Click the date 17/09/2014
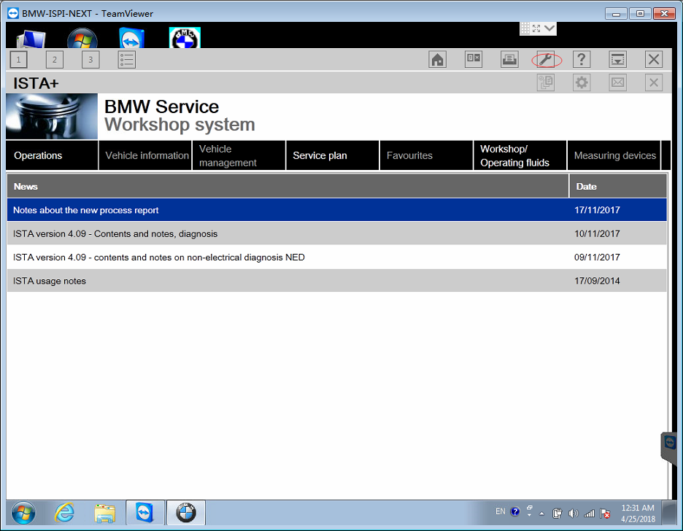The image size is (683, 531). [x=597, y=281]
